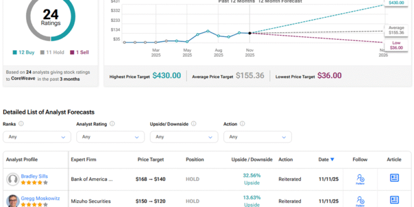Screen dimensions: 414x207
Task: Open the Analyst Rating dropdown
Action: coord(110,137)
